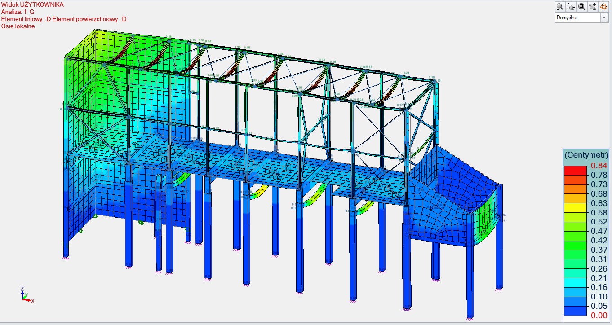
Task: Click the zoom to fit all icon
Action: (x=582, y=6)
